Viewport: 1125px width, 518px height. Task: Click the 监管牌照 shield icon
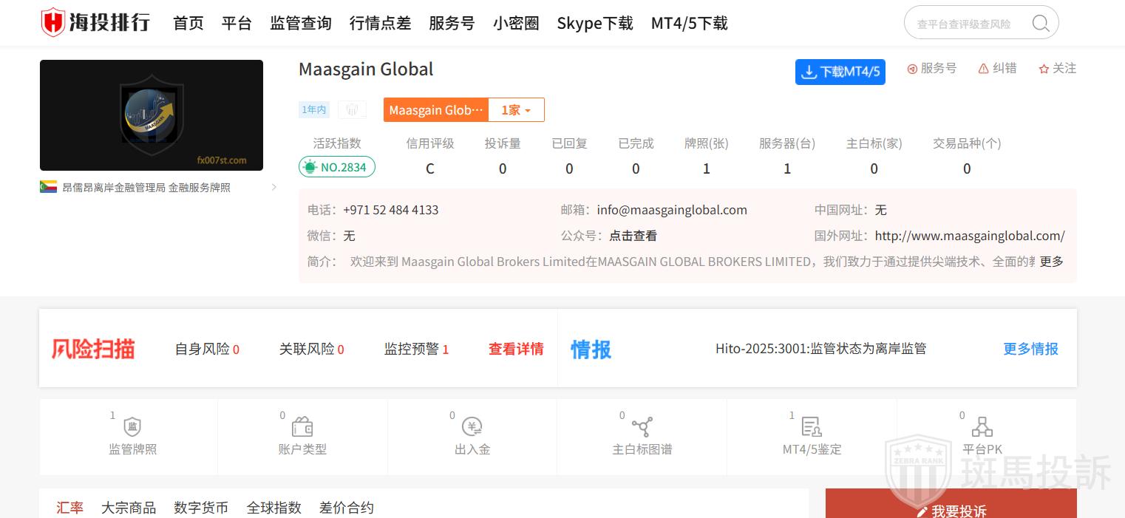coord(132,426)
